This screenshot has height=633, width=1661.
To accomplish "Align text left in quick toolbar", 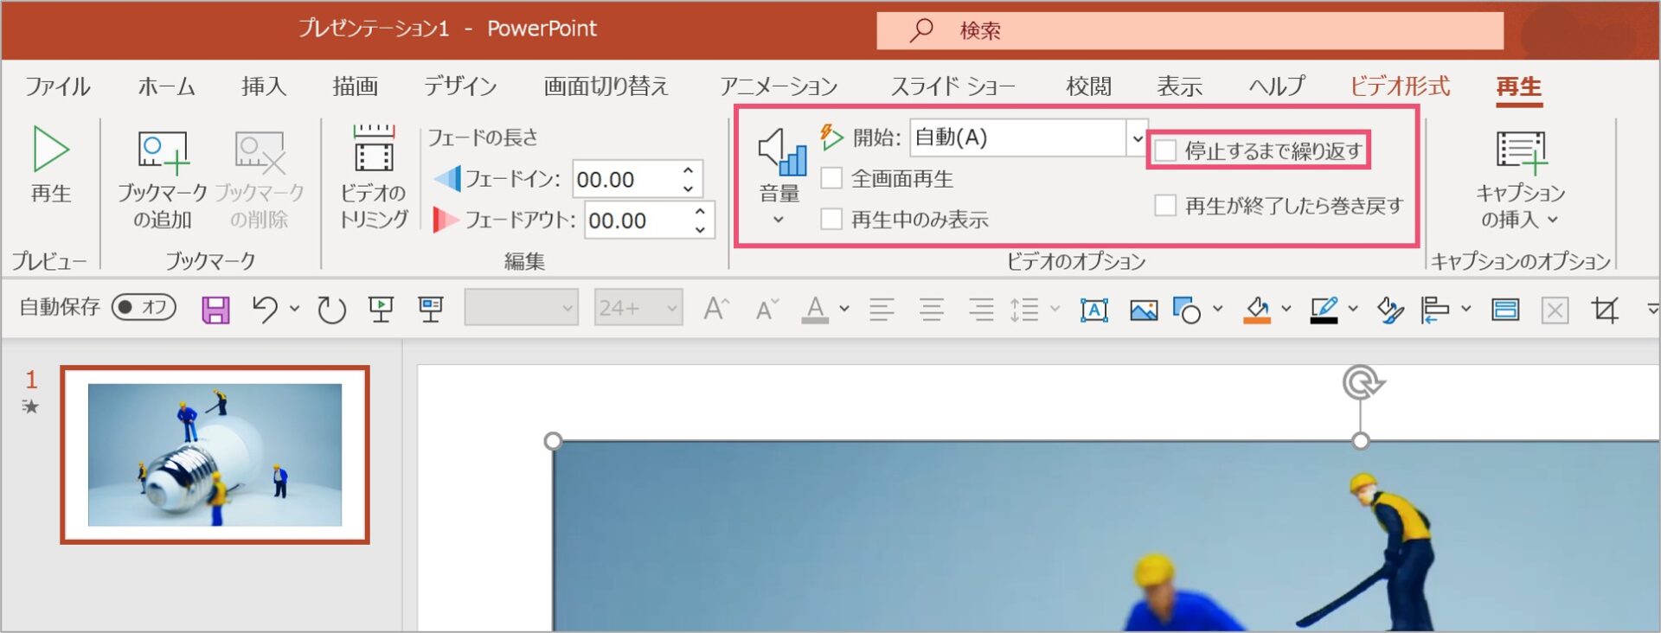I will [x=882, y=309].
